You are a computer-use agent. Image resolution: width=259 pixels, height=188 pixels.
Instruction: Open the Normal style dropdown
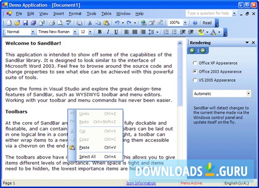click(x=33, y=32)
